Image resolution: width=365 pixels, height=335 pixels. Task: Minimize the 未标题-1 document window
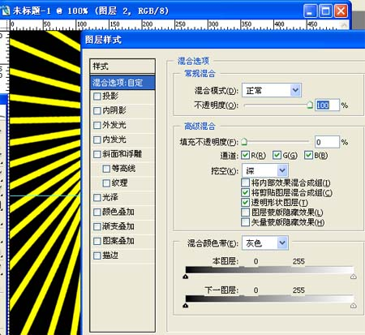point(310,11)
